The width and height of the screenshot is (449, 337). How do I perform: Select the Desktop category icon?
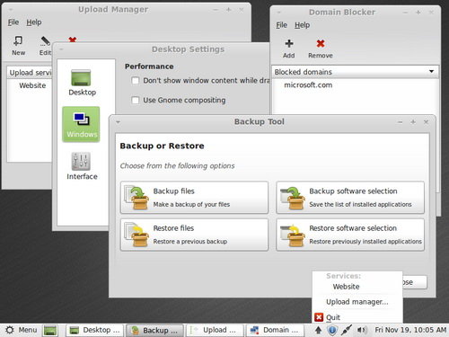point(81,78)
